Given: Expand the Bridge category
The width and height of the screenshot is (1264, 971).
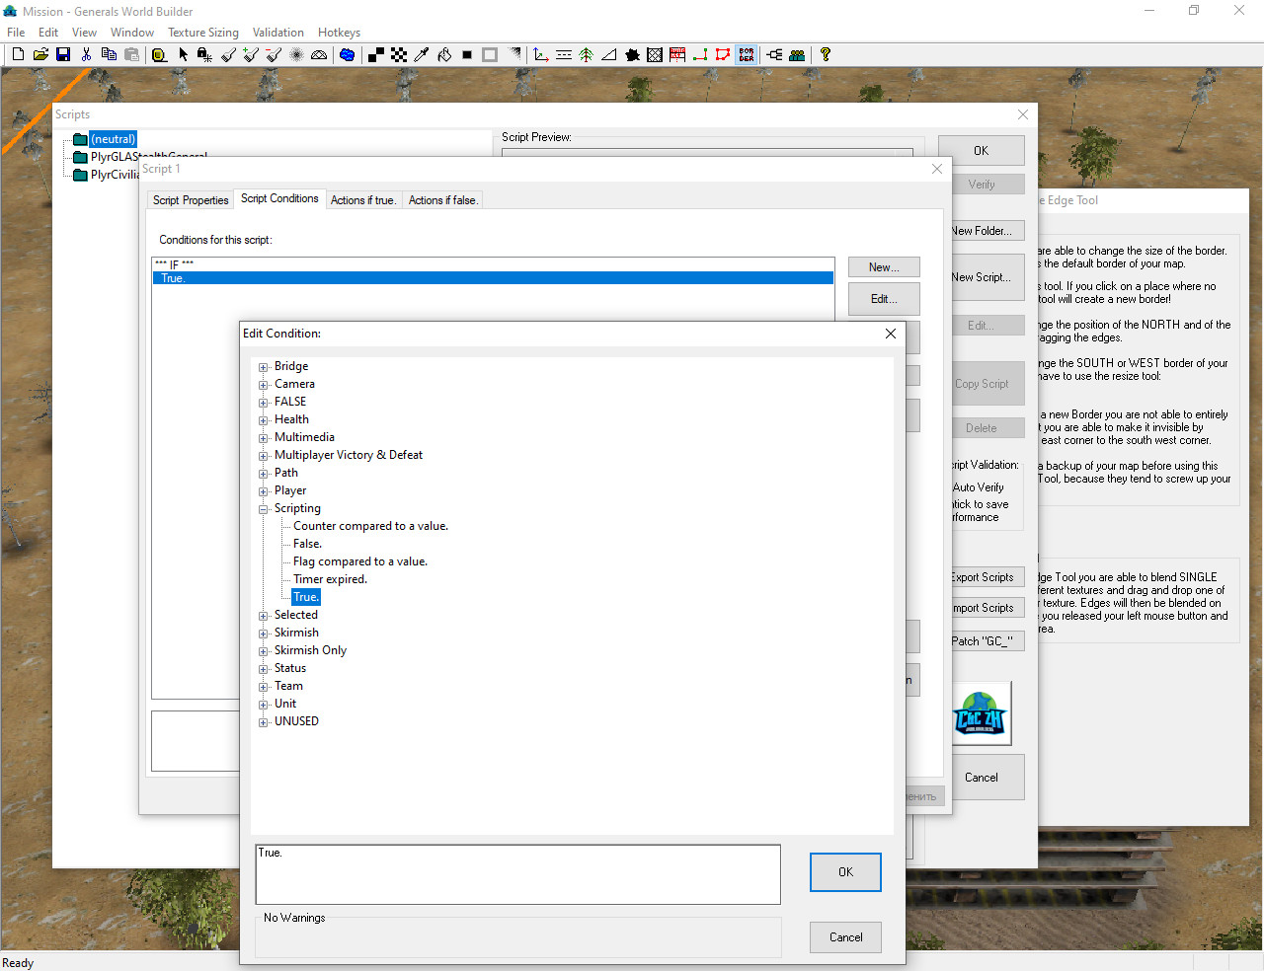Looking at the screenshot, I should (x=264, y=367).
